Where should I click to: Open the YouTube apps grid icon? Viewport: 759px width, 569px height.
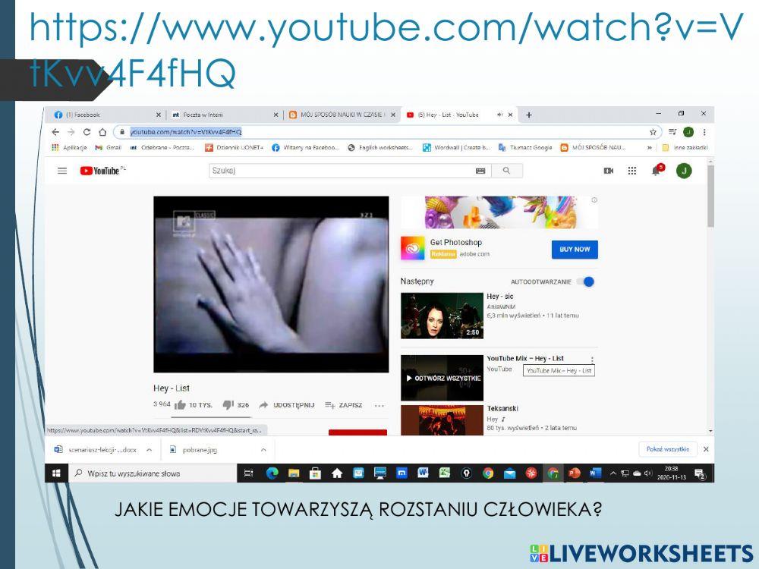click(631, 171)
